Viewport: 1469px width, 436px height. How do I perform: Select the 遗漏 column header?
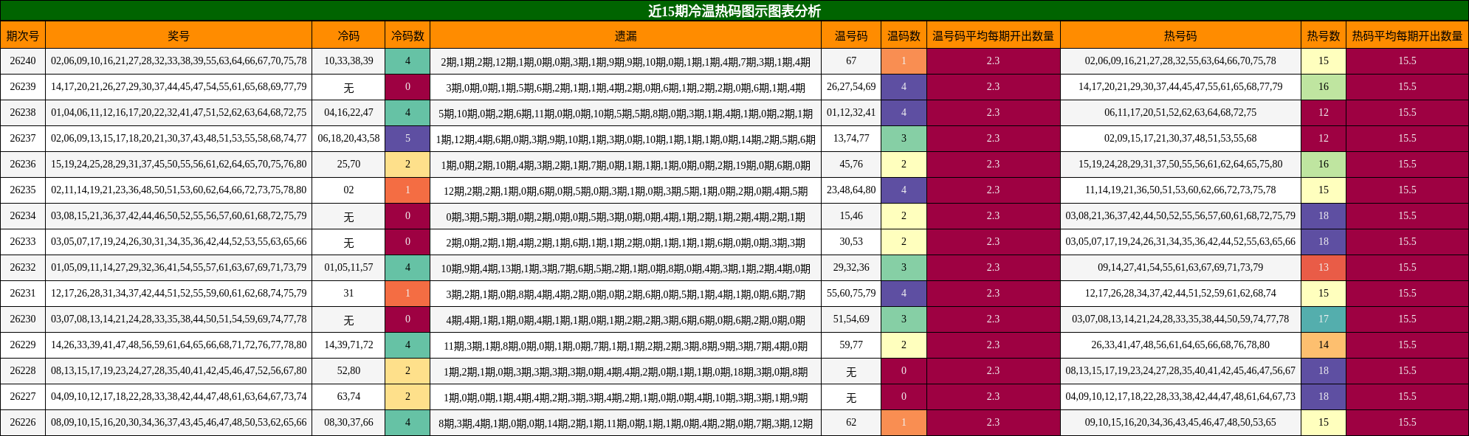[626, 35]
